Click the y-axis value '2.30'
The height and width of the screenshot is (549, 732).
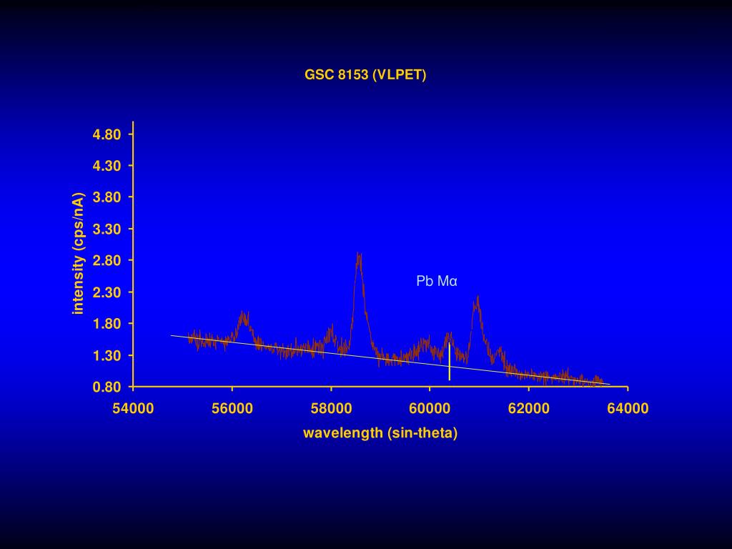(x=107, y=292)
